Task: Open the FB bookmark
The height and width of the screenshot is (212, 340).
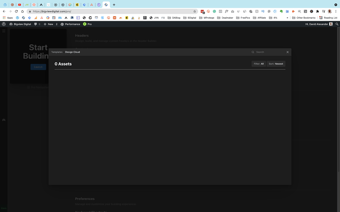Action: (x=163, y=18)
